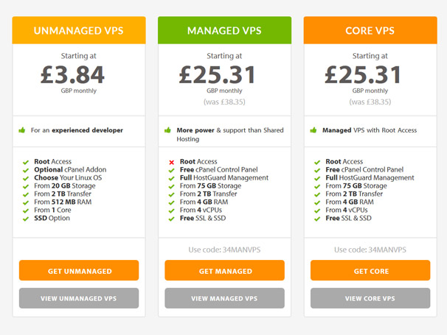Click the Get Unmanaged button
Viewport: 447px width, 335px height.
click(79, 270)
